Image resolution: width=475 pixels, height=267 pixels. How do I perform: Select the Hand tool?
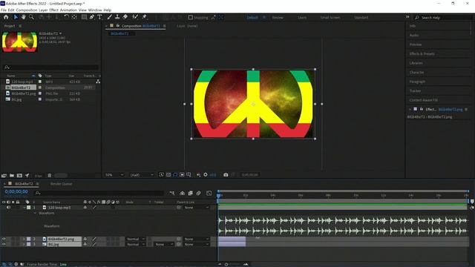23,17
